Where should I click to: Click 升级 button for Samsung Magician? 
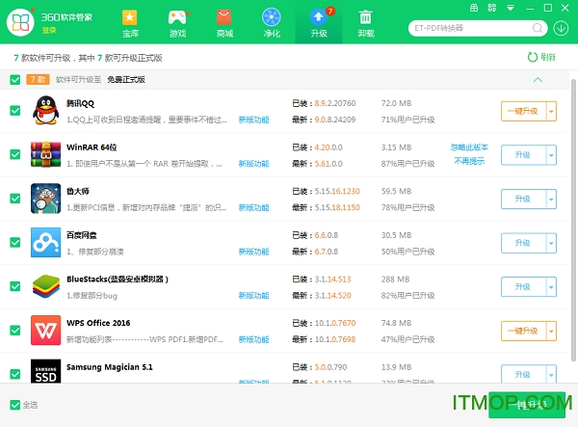pos(523,375)
